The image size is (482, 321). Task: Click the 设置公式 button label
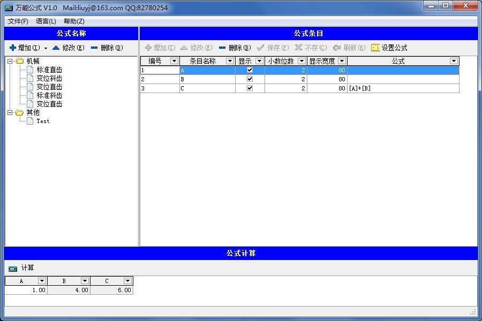[x=394, y=48]
